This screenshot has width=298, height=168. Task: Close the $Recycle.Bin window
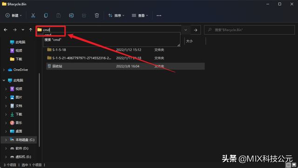(292, 4)
